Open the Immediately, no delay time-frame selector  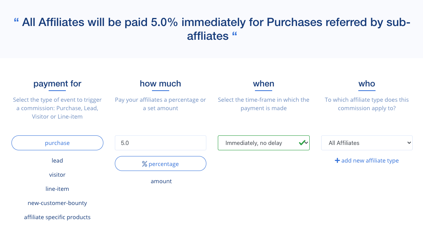tap(263, 143)
